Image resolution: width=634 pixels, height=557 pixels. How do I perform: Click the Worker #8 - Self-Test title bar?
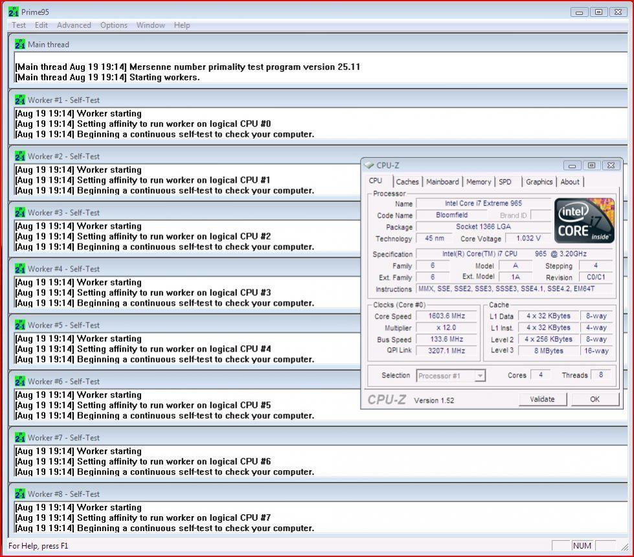pos(319,494)
